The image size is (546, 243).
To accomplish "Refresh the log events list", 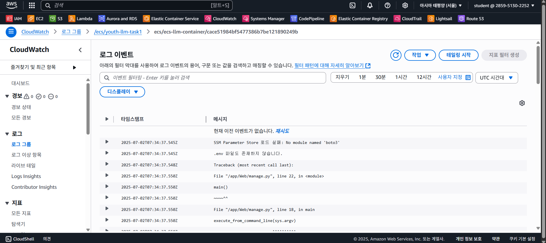I will (x=396, y=55).
